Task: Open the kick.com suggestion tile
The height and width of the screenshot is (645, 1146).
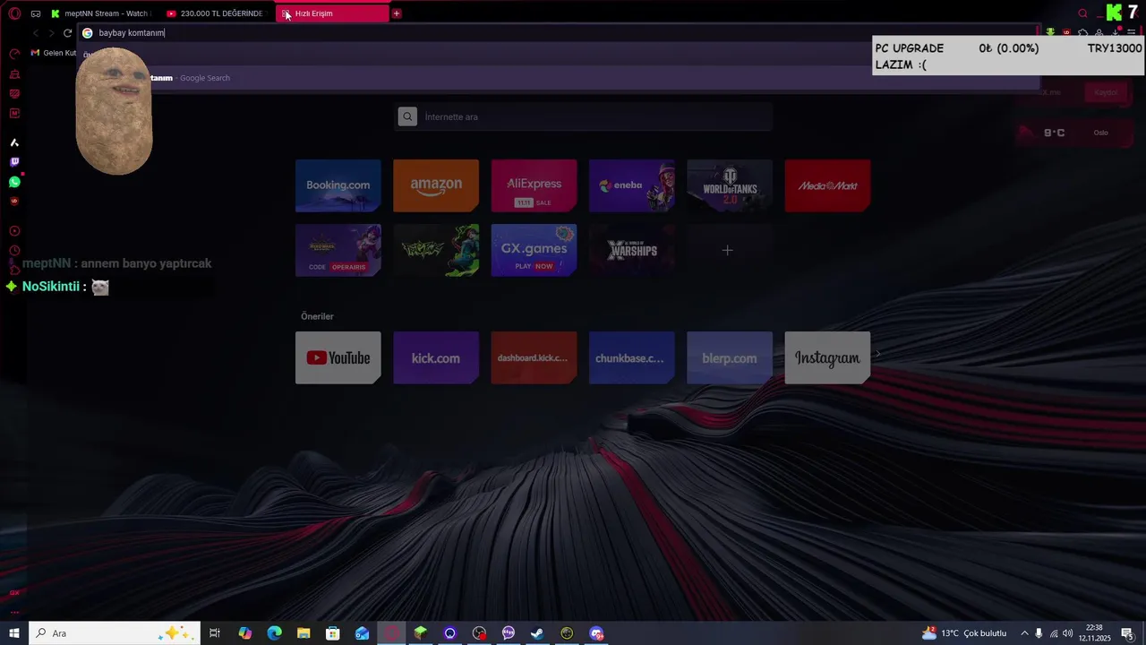Action: click(436, 357)
